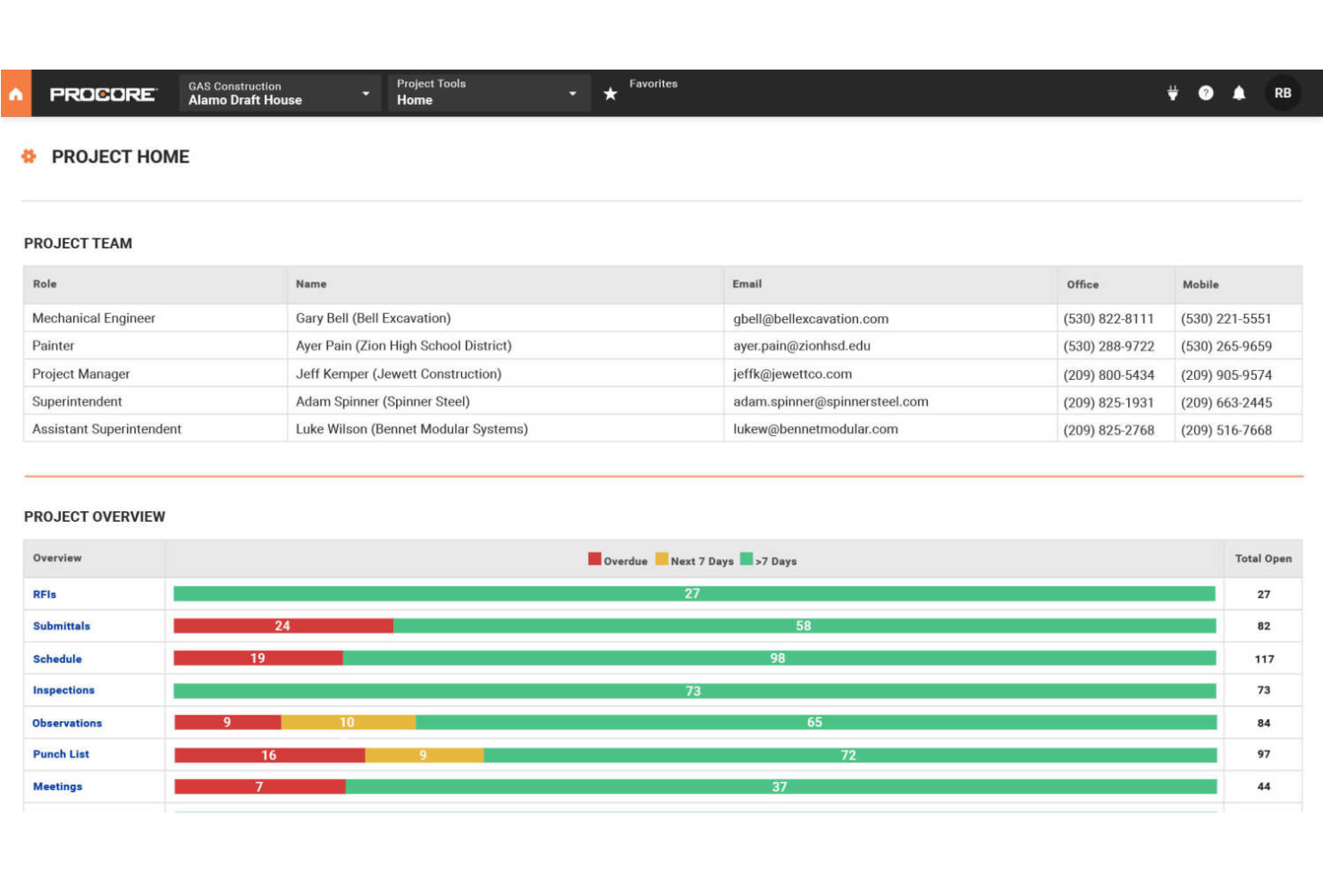Click mobile phone (209) 516-7668
Viewport: 1323px width, 882px height.
tap(1226, 430)
